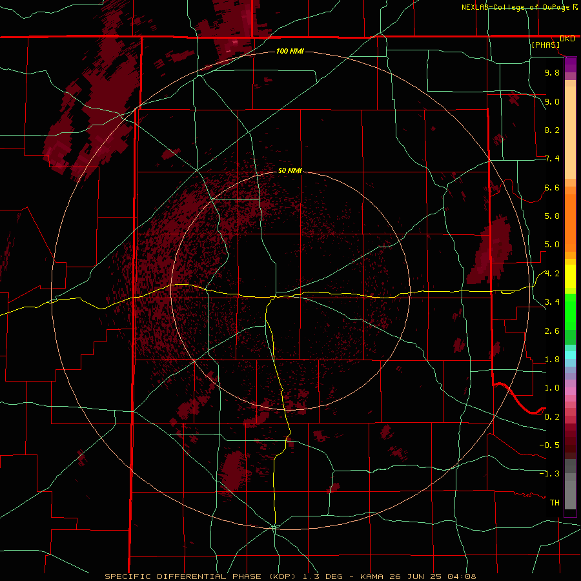Viewport: 581px width, 581px height.
Task: Click the 0.2 scale label
Action: coord(552,417)
